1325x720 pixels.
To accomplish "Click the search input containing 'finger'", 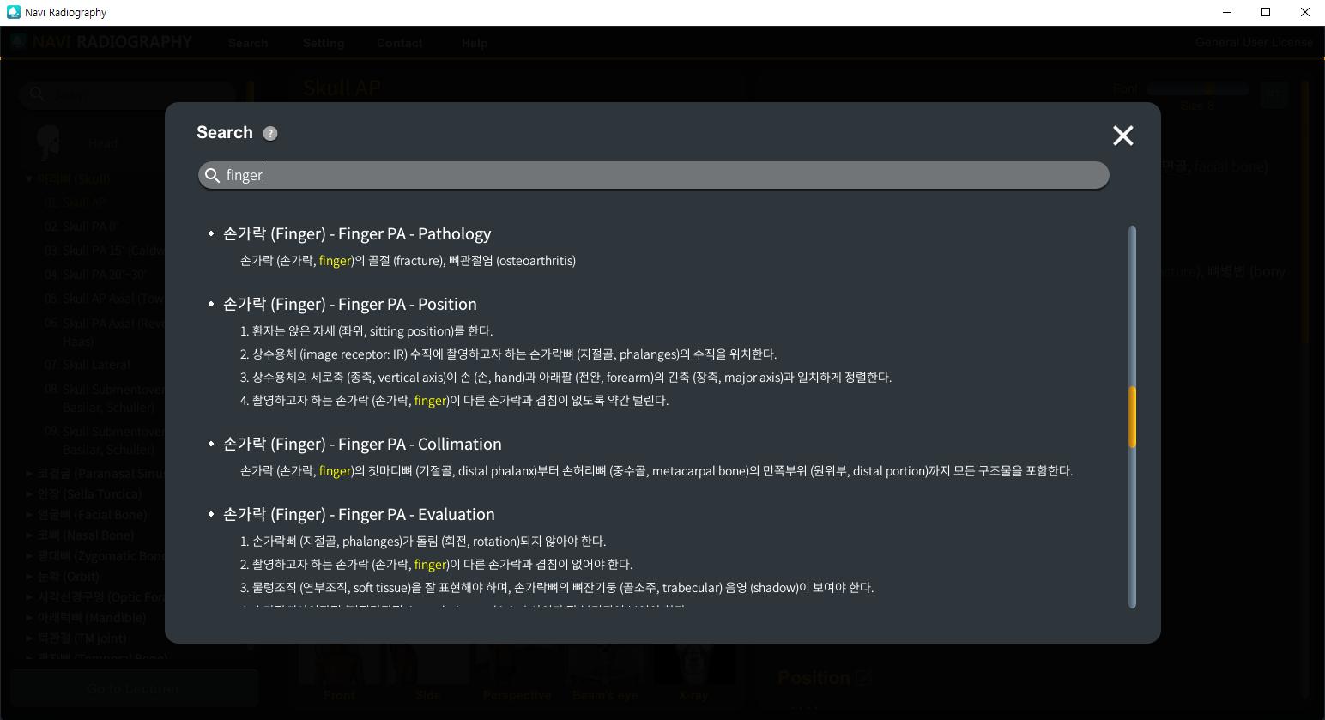I will (652, 175).
